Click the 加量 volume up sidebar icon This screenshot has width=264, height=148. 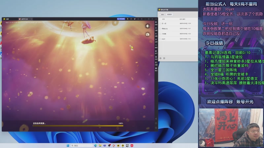[x=156, y=29]
